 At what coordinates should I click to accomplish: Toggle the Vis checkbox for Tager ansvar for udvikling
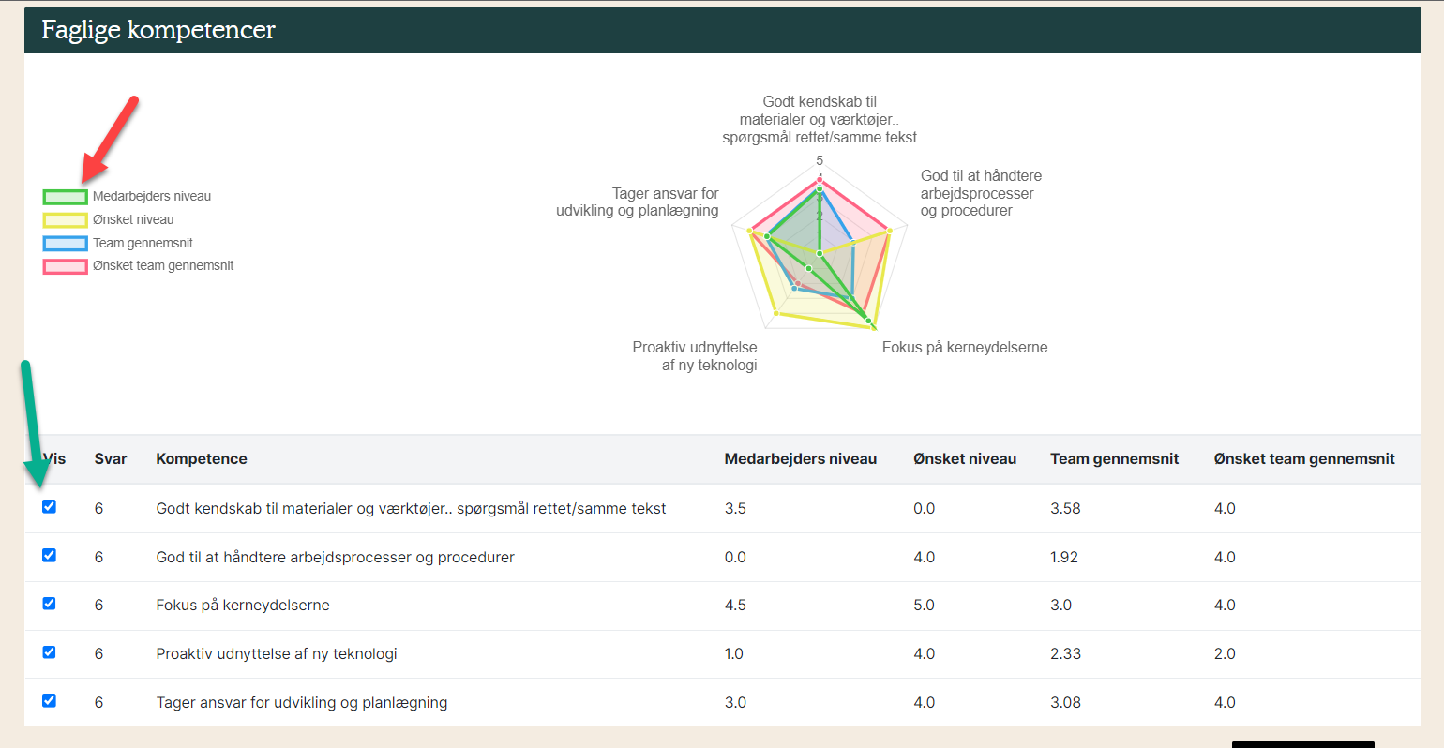point(49,701)
